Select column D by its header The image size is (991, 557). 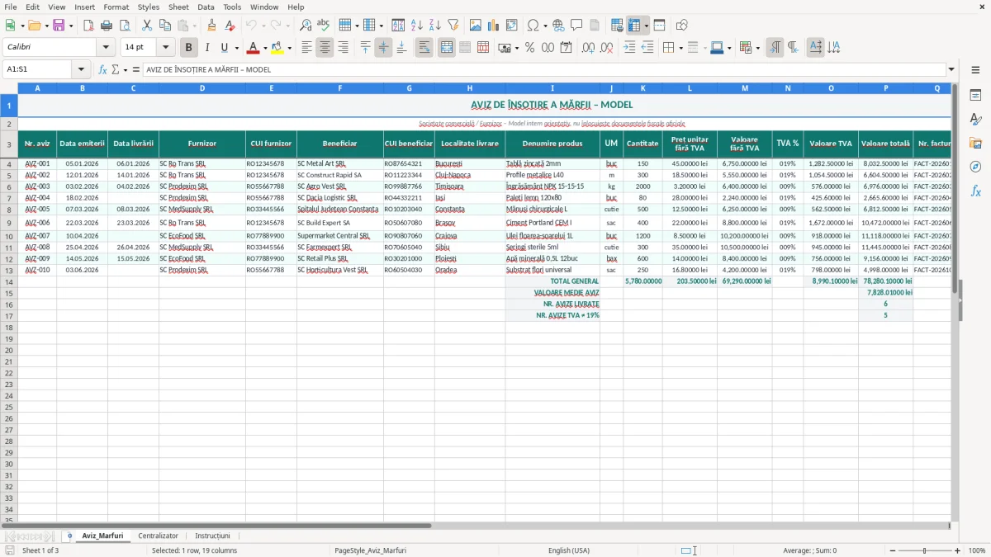pyautogui.click(x=202, y=87)
